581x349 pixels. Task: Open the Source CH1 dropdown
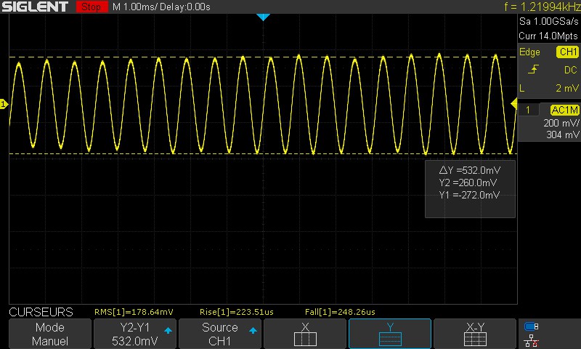tap(220, 334)
